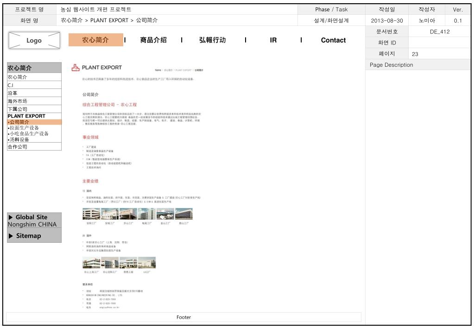Click the empty 화면 ID value field
Image resolution: width=474 pixels, height=328 pixels.
440,43
